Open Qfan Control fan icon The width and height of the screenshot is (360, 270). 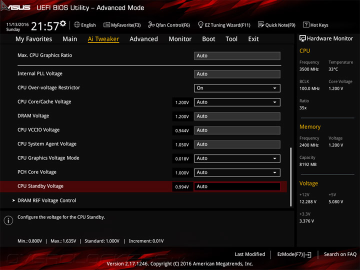(x=151, y=25)
